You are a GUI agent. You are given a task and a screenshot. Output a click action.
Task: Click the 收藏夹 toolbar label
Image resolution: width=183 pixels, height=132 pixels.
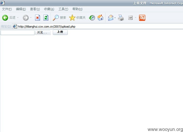[x=81, y=18]
